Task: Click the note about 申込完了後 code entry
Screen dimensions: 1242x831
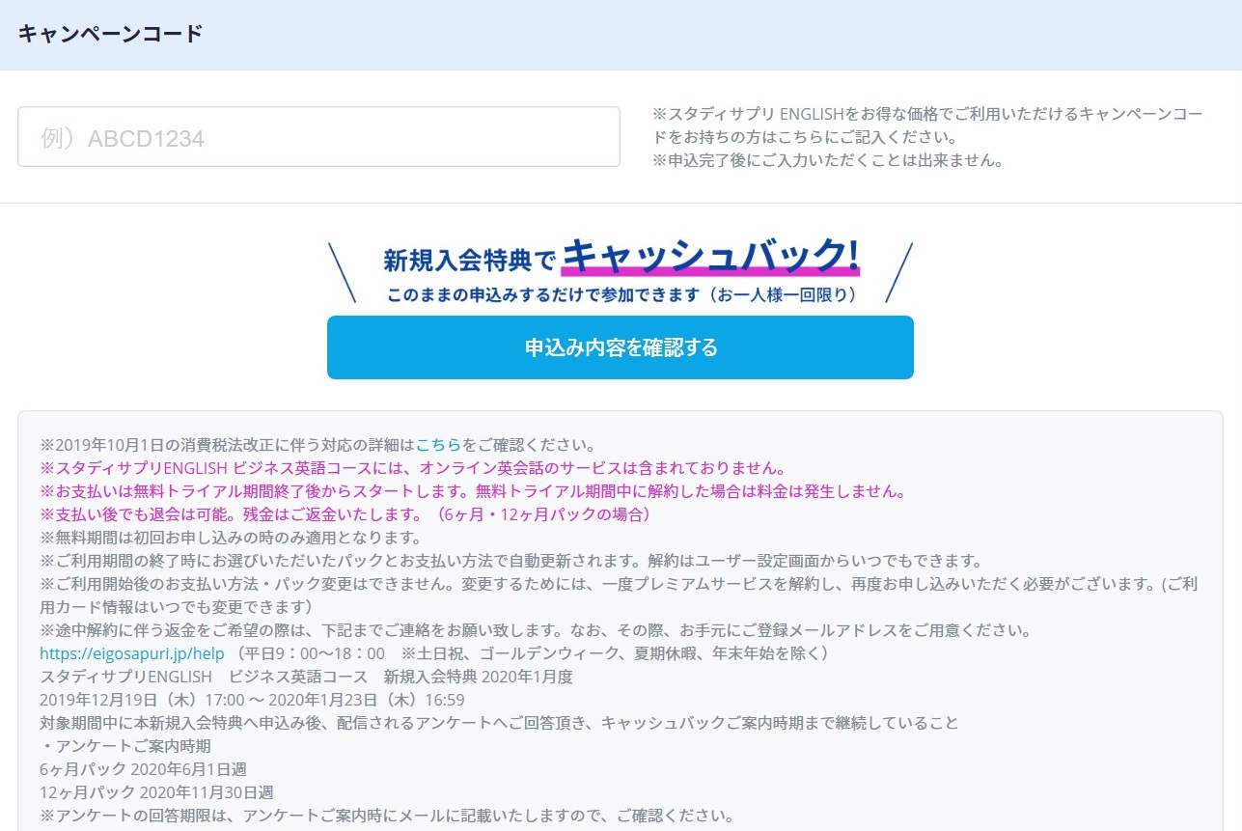Action: click(x=829, y=160)
